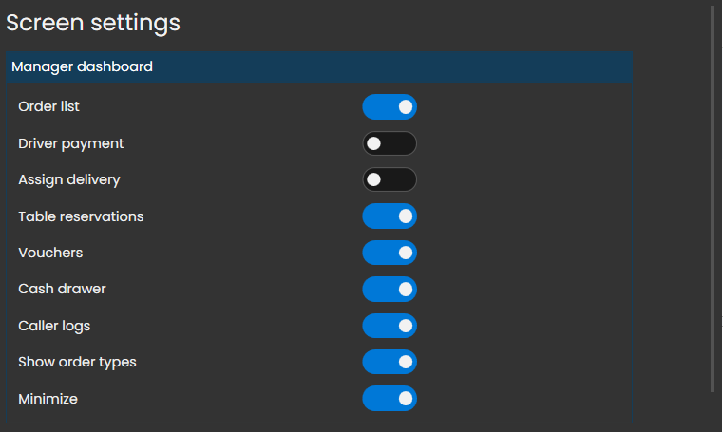Select the Vouchers setting label

50,253
